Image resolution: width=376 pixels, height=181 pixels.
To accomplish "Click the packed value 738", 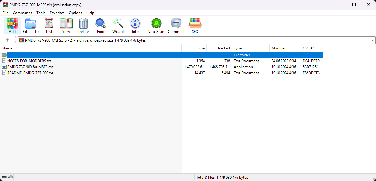I will (x=226, y=61).
